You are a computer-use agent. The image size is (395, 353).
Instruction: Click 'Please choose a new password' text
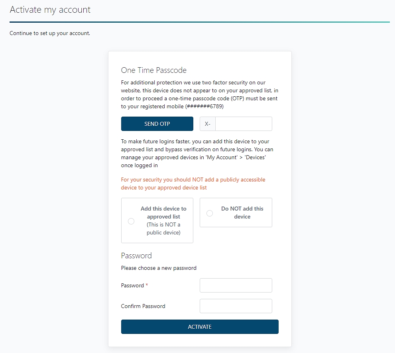tap(159, 268)
